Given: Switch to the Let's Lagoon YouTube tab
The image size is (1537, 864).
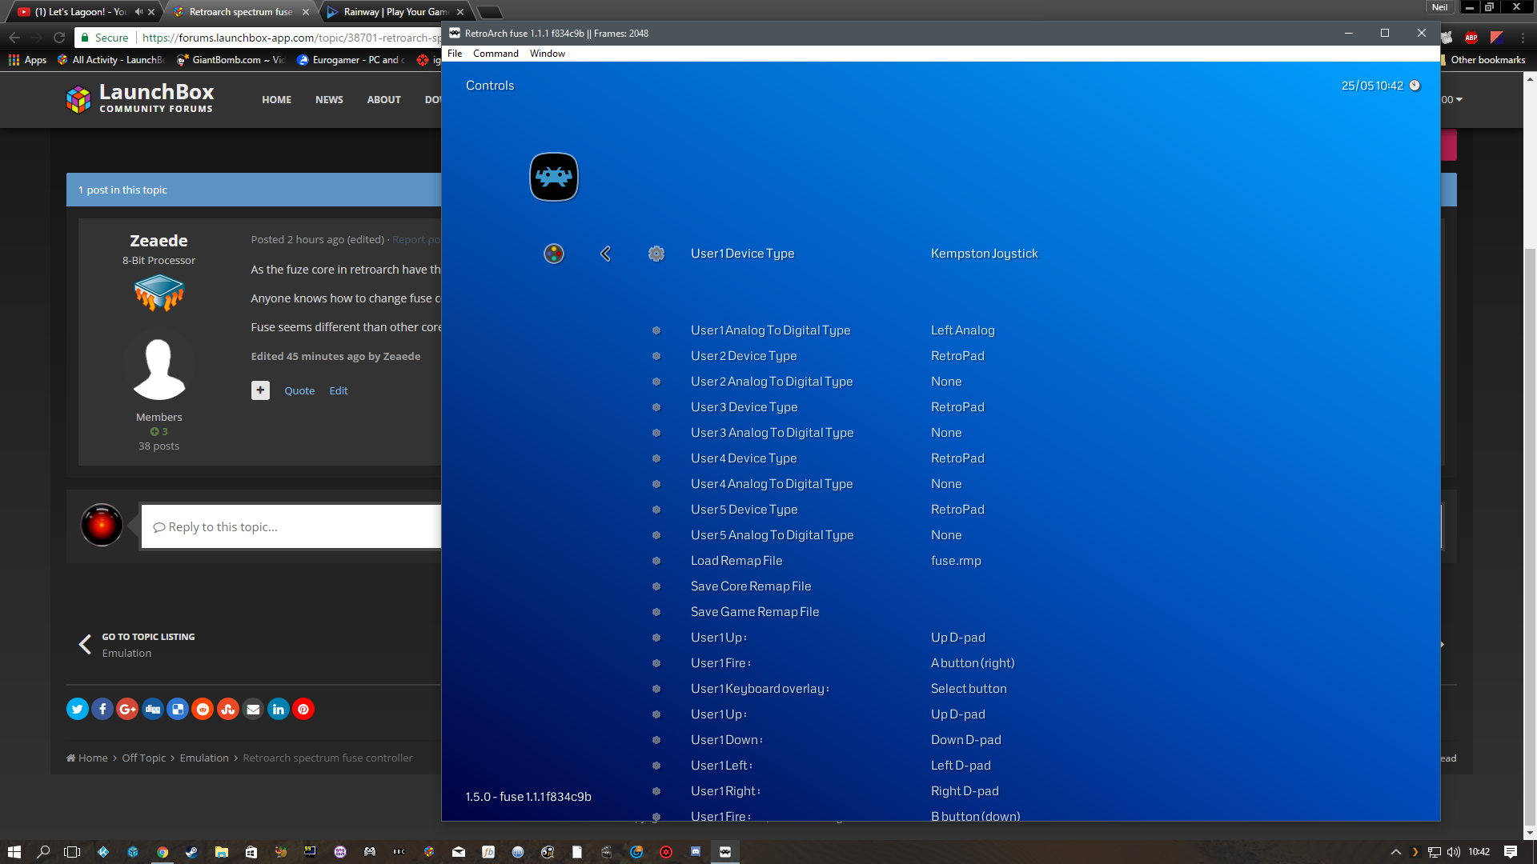Looking at the screenshot, I should (x=80, y=12).
